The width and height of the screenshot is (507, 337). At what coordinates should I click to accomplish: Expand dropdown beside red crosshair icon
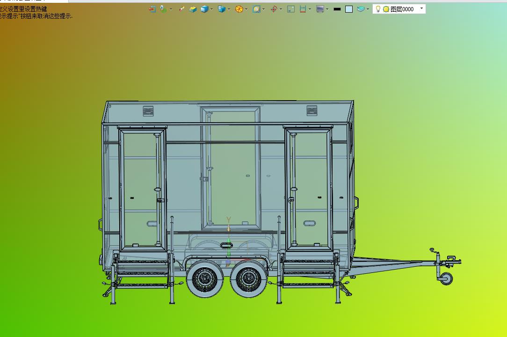click(x=281, y=9)
